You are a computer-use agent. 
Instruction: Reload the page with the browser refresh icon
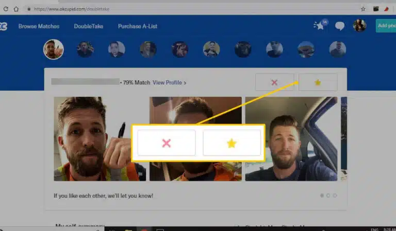(x=6, y=9)
